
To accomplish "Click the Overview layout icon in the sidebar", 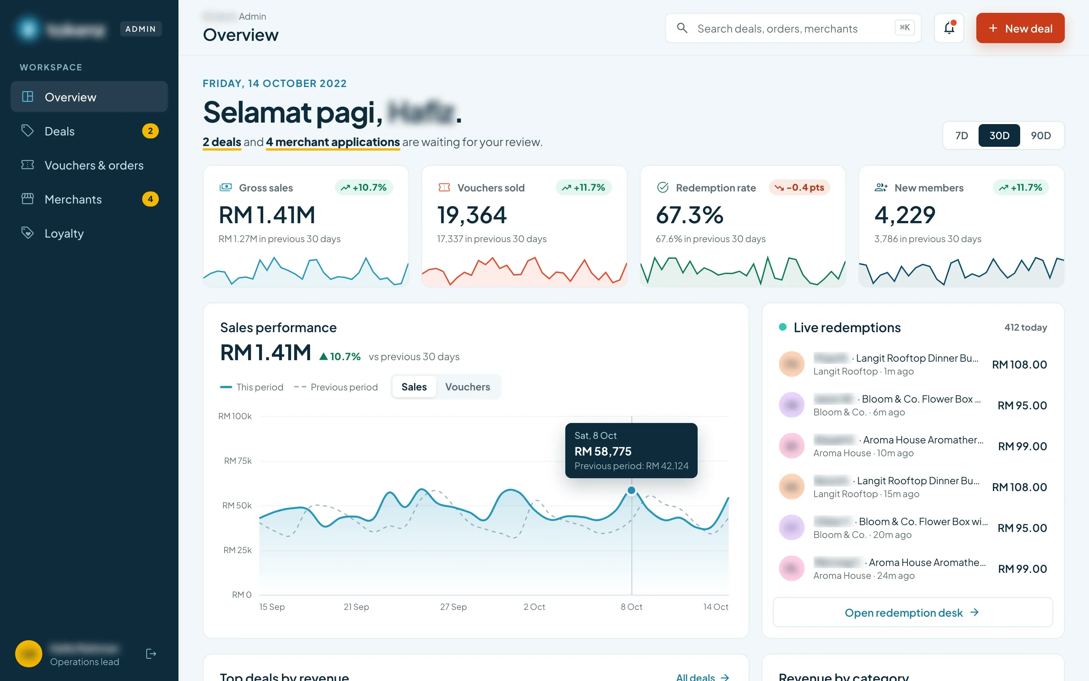I will coord(28,96).
